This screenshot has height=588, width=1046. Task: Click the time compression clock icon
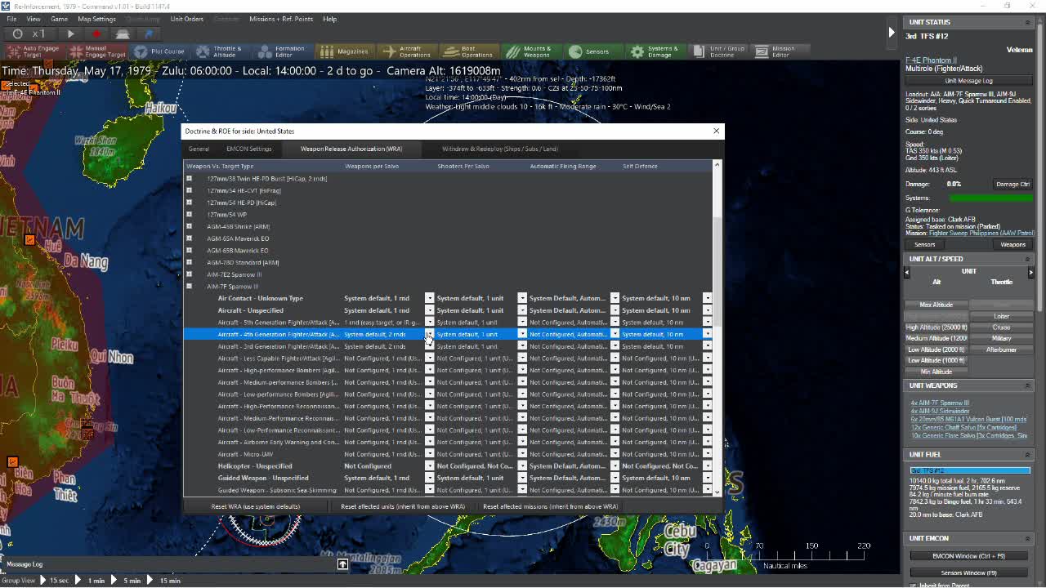[x=17, y=33]
